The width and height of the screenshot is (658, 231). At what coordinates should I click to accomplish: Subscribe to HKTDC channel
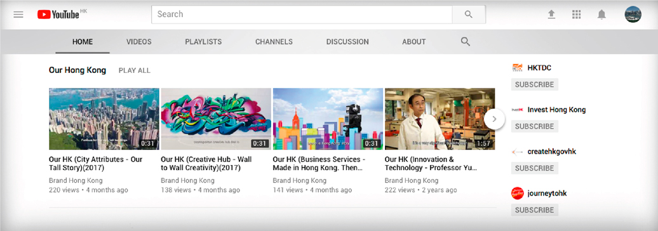535,84
